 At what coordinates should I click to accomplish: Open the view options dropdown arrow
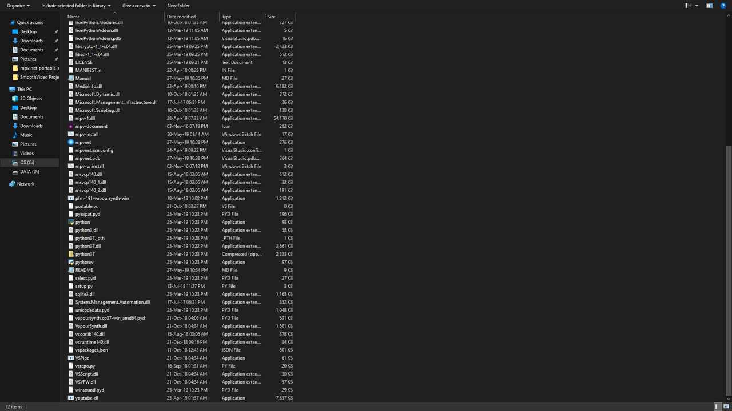click(x=697, y=6)
